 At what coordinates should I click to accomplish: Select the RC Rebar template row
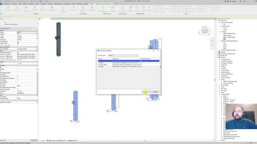[x=128, y=66]
